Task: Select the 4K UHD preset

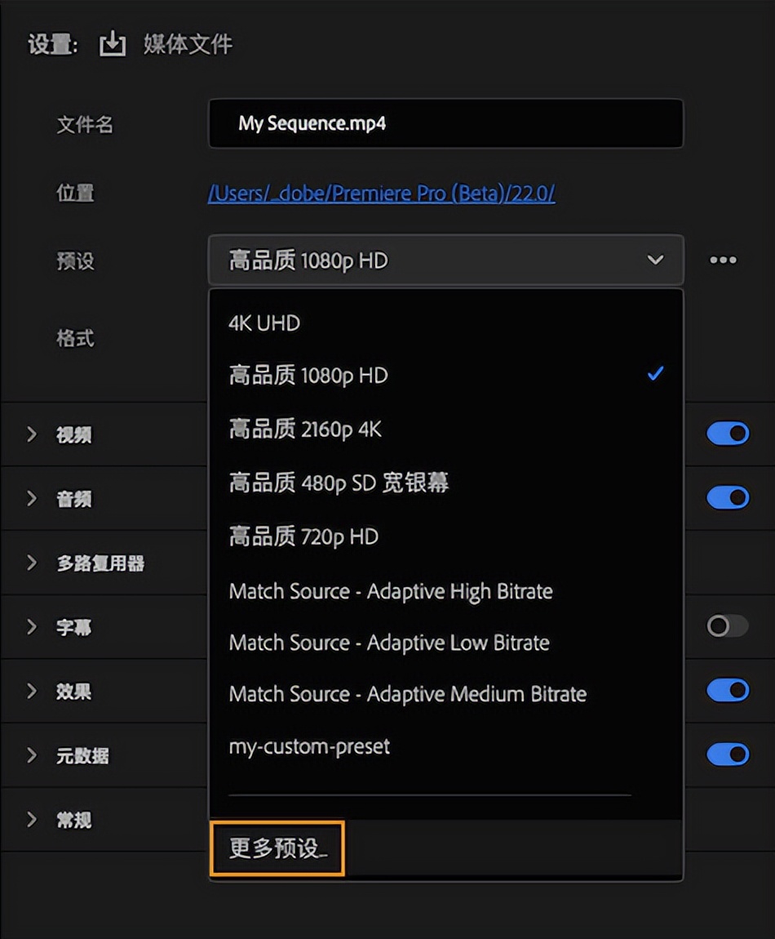Action: 263,323
